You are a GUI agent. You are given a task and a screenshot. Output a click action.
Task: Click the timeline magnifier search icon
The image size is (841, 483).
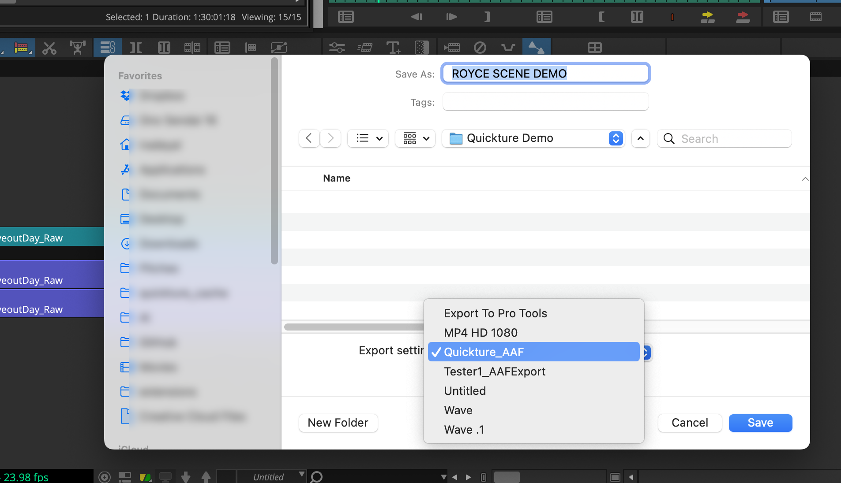click(x=316, y=477)
